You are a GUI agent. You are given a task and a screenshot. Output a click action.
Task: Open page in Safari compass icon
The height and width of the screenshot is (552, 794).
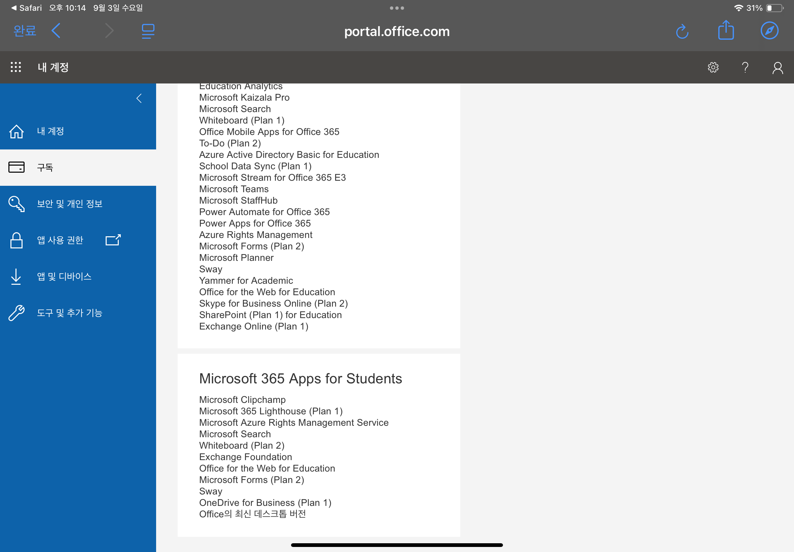pyautogui.click(x=769, y=31)
